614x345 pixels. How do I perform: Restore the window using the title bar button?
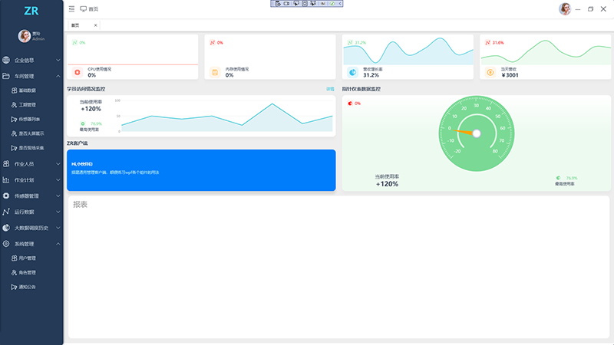pos(590,9)
